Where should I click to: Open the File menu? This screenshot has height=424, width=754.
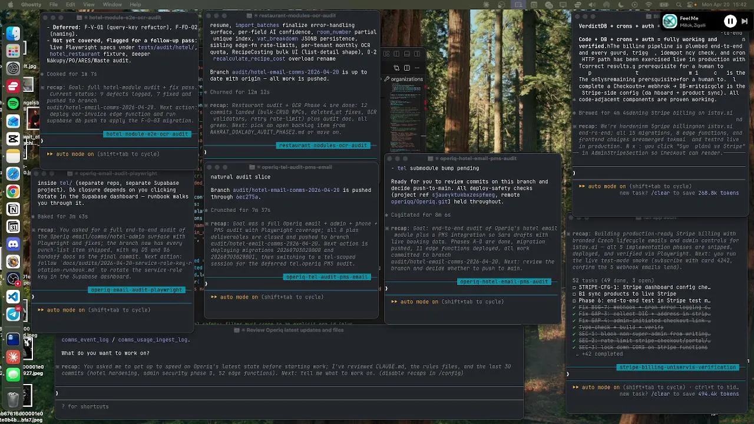click(x=54, y=5)
